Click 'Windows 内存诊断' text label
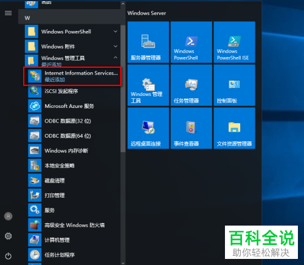This screenshot has width=304, height=265. (x=66, y=151)
